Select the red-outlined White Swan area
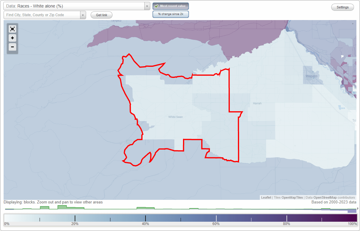This screenshot has width=360, height=231. coord(175,117)
